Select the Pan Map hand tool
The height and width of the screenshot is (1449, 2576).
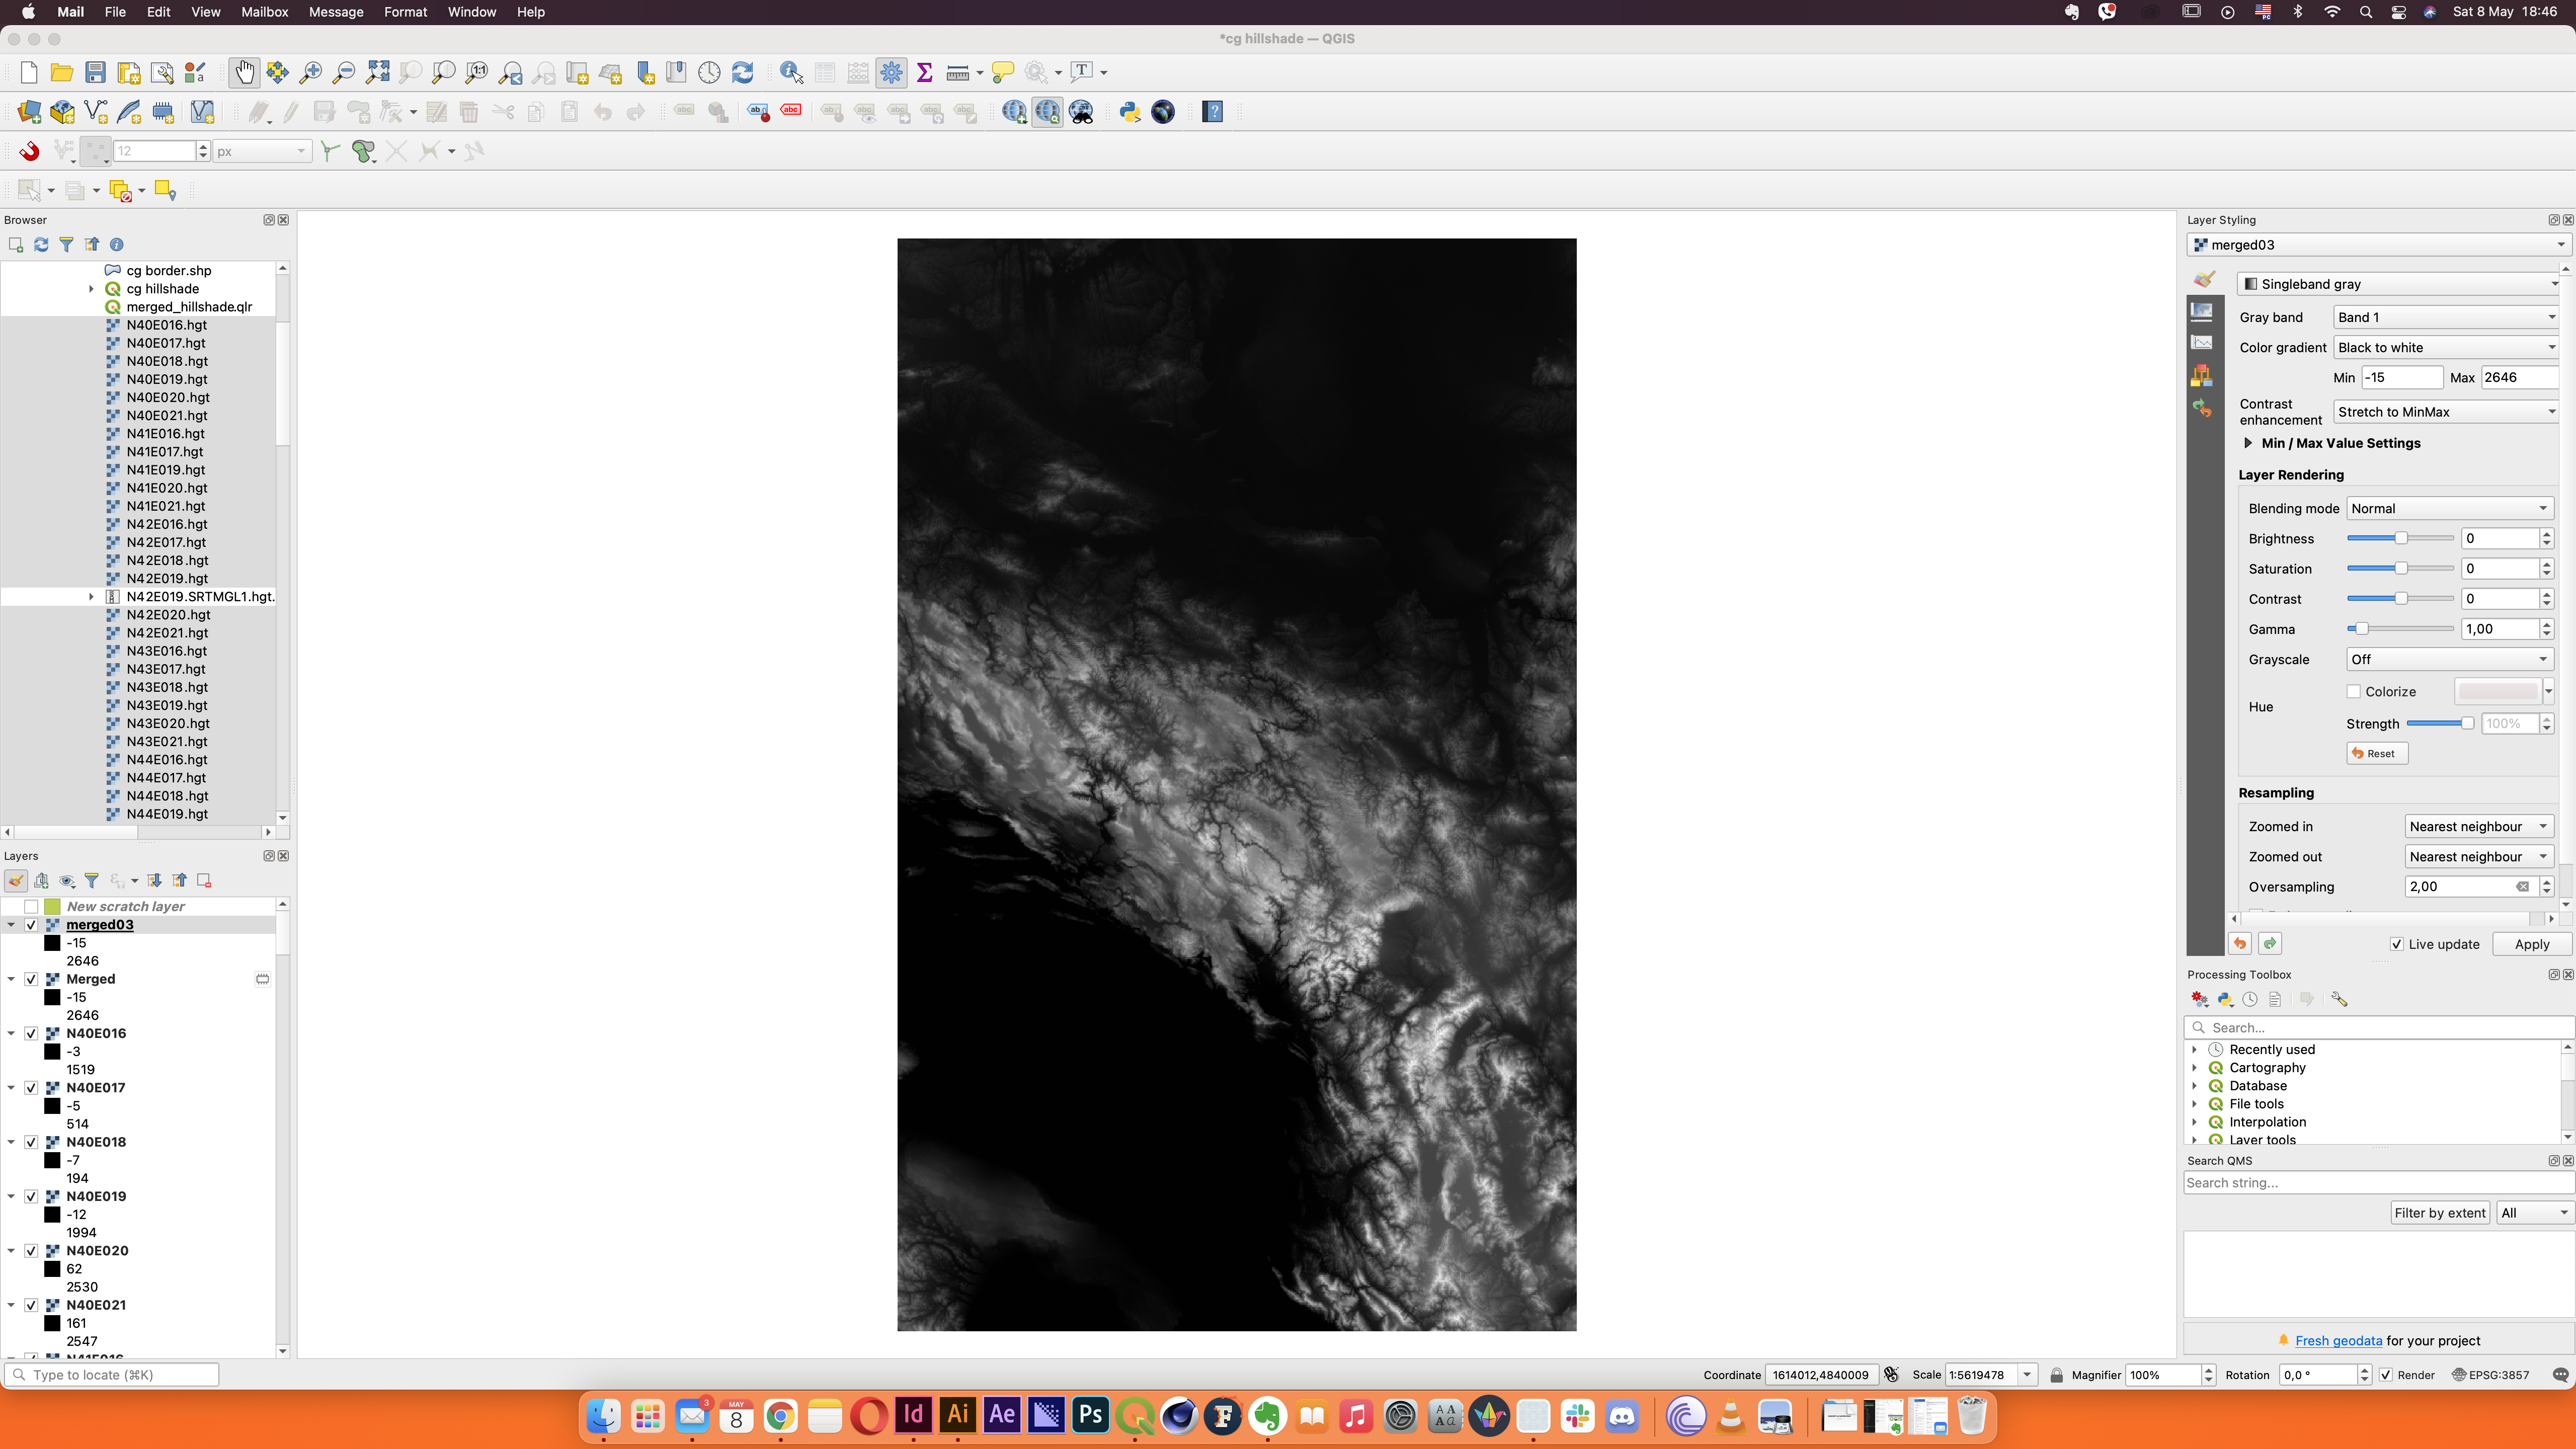(x=244, y=72)
